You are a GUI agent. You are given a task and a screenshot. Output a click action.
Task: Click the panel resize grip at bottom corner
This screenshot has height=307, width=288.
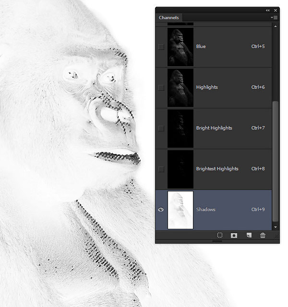pyautogui.click(x=276, y=236)
